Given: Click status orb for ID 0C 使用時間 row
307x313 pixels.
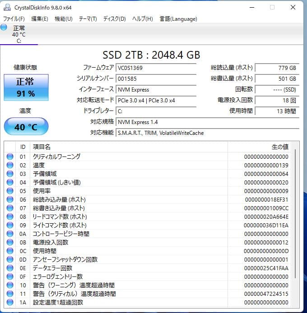Looking at the screenshot, I should (10, 251).
